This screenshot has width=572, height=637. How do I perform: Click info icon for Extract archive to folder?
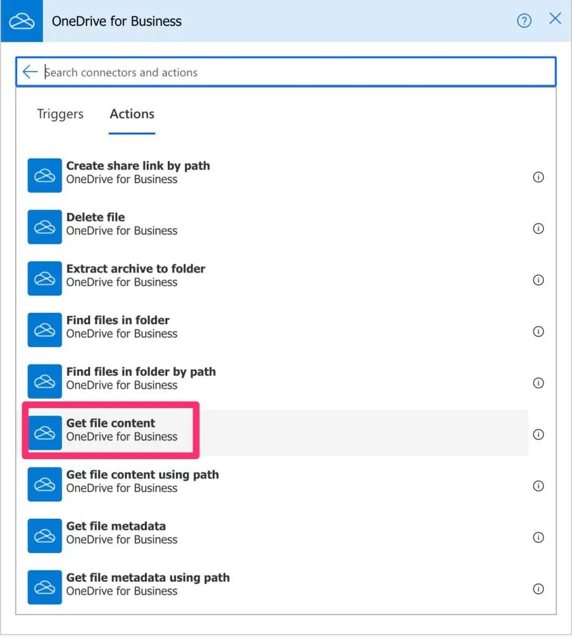click(x=538, y=280)
